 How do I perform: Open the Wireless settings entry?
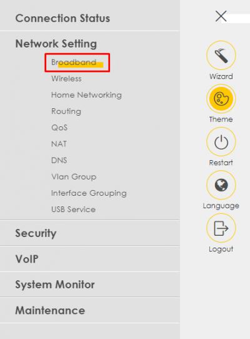(x=66, y=78)
